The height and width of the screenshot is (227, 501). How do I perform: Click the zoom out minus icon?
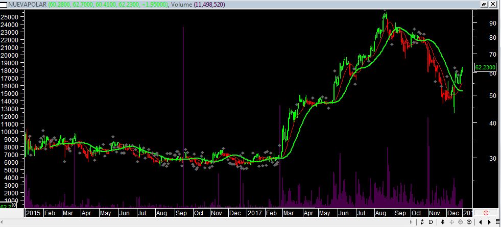(x=461, y=222)
